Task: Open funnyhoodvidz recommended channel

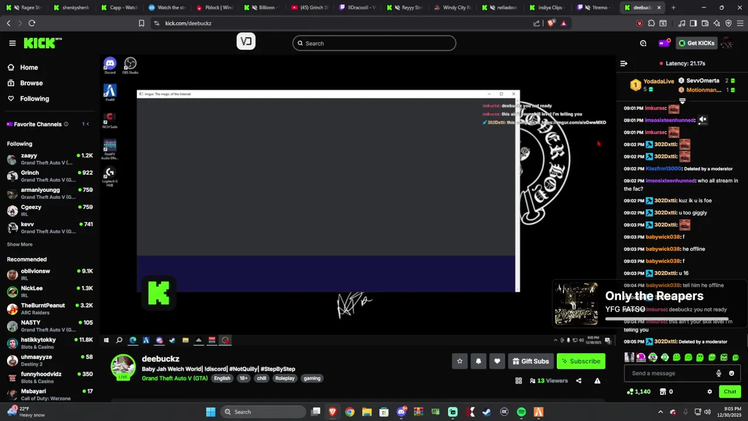Action: [50, 377]
